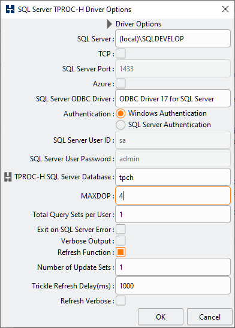Click the SQL Server Port label
Viewport: 235px width, 328px height.
point(88,69)
